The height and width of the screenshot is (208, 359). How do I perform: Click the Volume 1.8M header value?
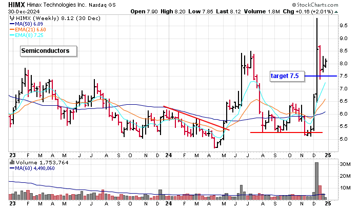pos(262,11)
